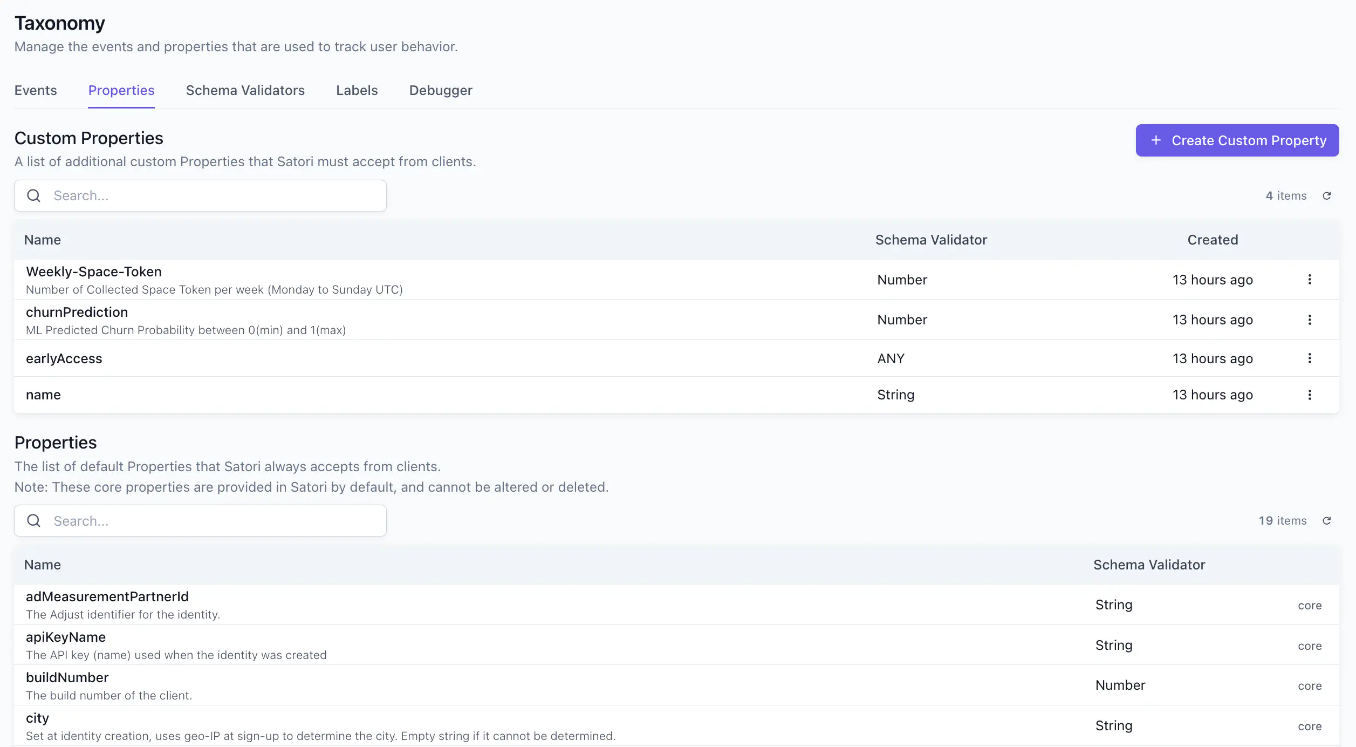Click the search magnifier in Properties search bar
Viewport: 1356px width, 747px height.
[33, 521]
